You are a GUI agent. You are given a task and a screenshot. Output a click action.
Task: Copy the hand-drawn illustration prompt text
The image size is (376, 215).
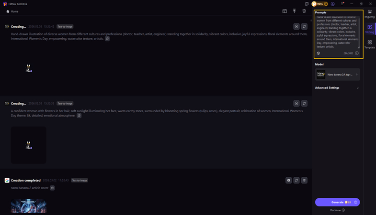coord(107,39)
